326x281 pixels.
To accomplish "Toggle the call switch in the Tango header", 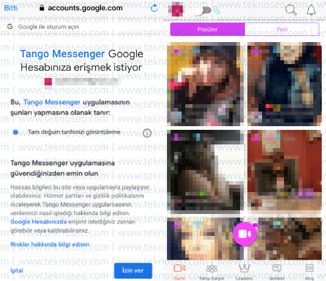I will tap(202, 10).
